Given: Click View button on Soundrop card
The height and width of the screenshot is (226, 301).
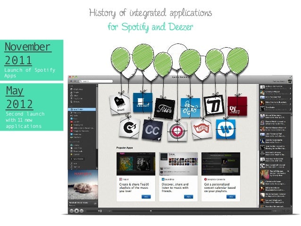Looking at the screenshot, I should [189, 197].
